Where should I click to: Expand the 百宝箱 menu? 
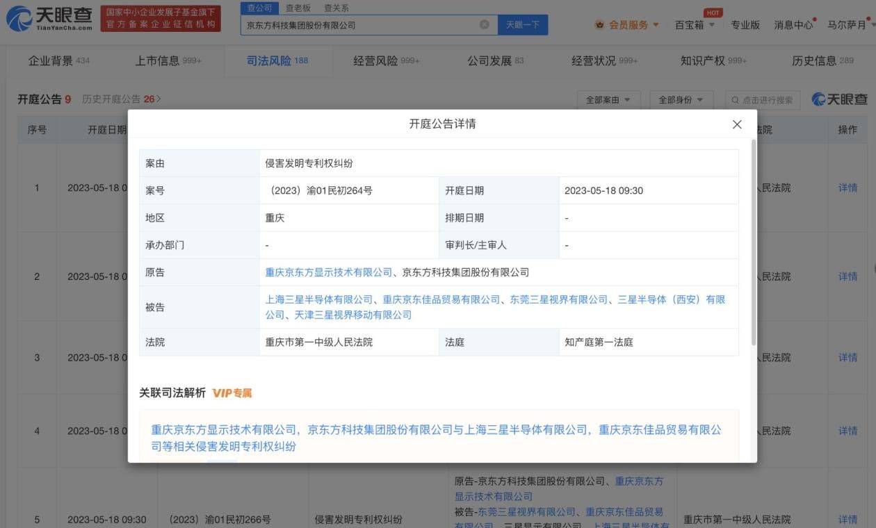click(x=695, y=25)
